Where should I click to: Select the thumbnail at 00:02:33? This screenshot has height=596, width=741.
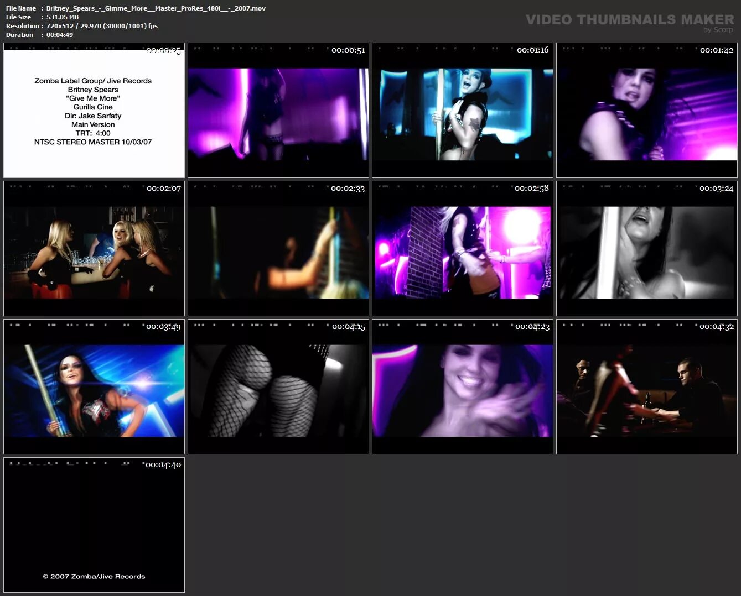point(278,248)
